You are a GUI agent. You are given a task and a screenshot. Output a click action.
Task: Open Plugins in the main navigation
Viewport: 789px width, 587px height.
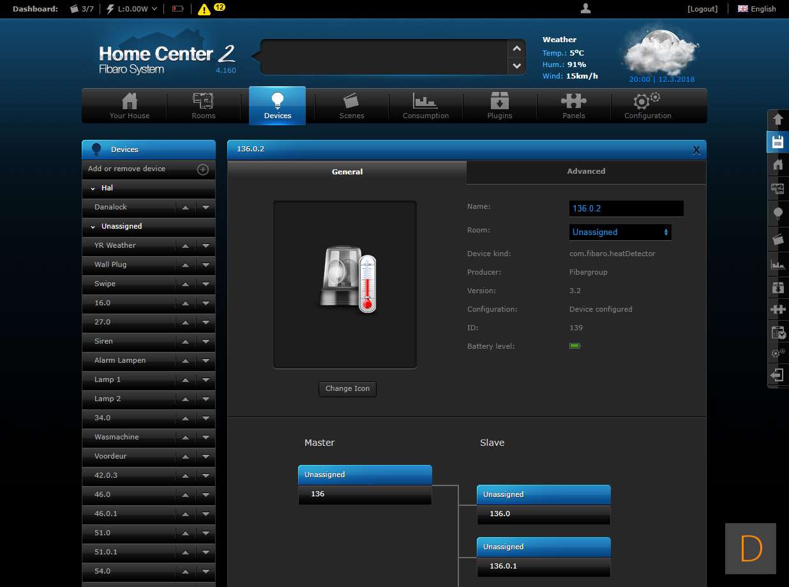(x=500, y=106)
